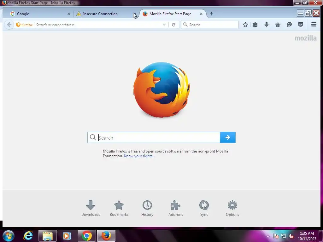The image size is (323, 242).
Task: Open Downloads from the start page
Action: click(91, 208)
